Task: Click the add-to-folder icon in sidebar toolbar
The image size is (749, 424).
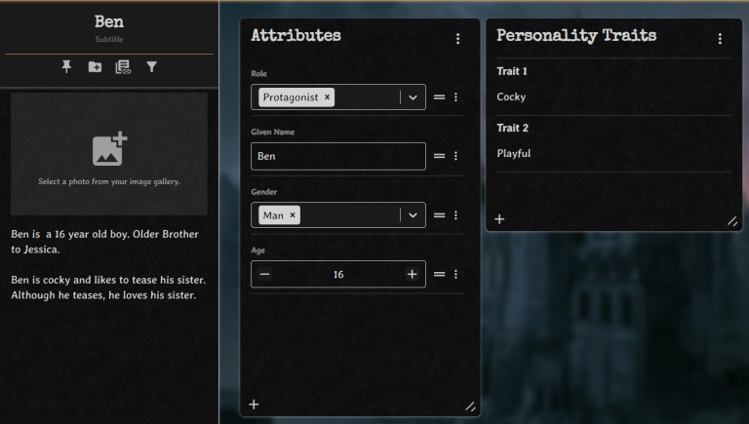Action: [x=95, y=66]
